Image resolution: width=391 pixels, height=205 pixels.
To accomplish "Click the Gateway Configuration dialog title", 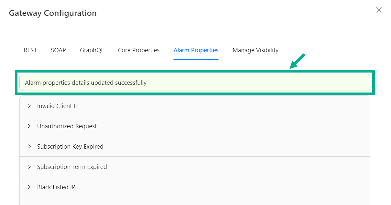I will point(53,13).
